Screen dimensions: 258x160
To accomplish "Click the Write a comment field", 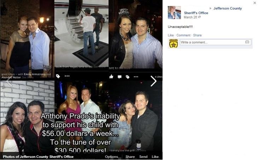I will [216, 42].
